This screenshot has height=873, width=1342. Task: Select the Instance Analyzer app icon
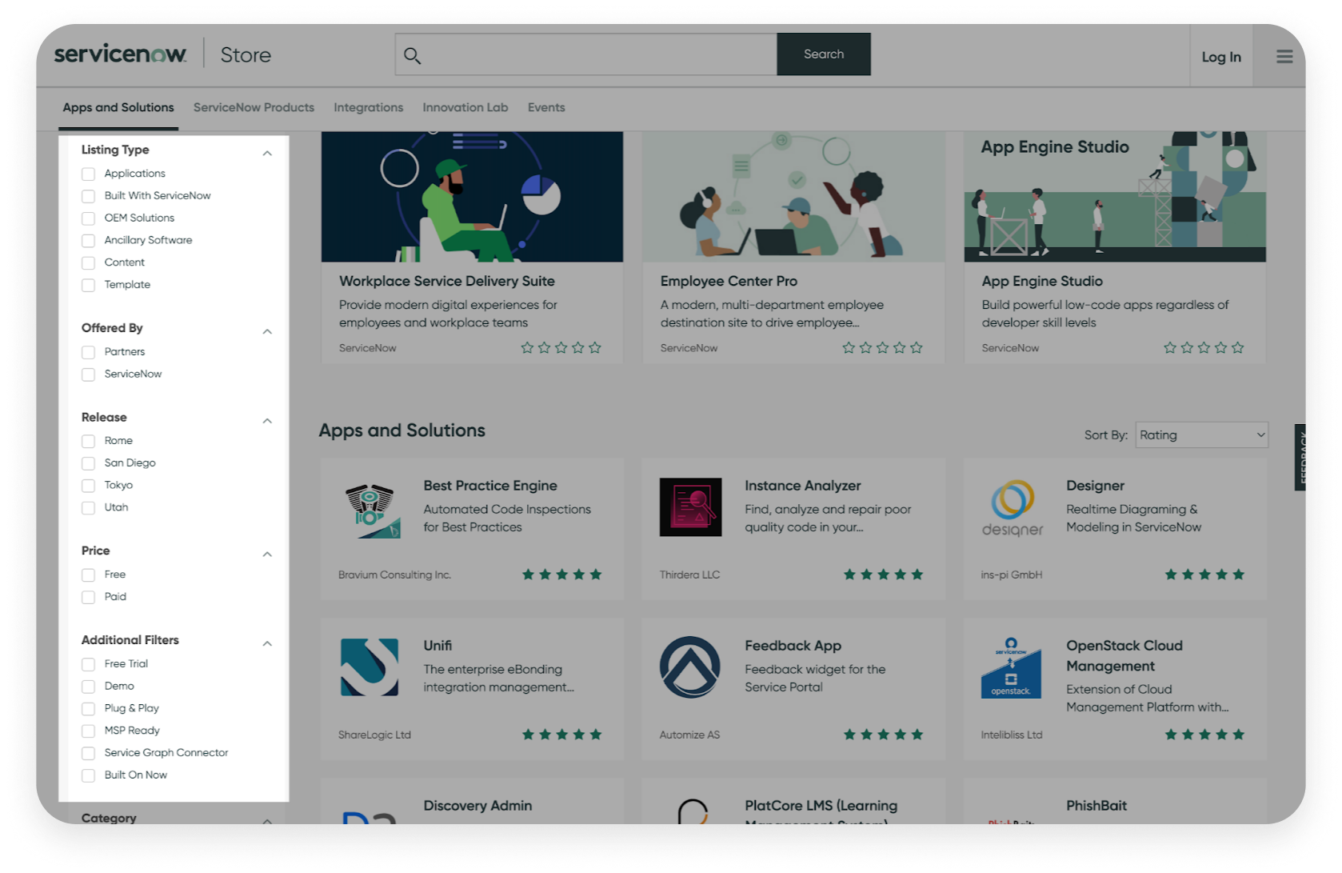pyautogui.click(x=691, y=506)
